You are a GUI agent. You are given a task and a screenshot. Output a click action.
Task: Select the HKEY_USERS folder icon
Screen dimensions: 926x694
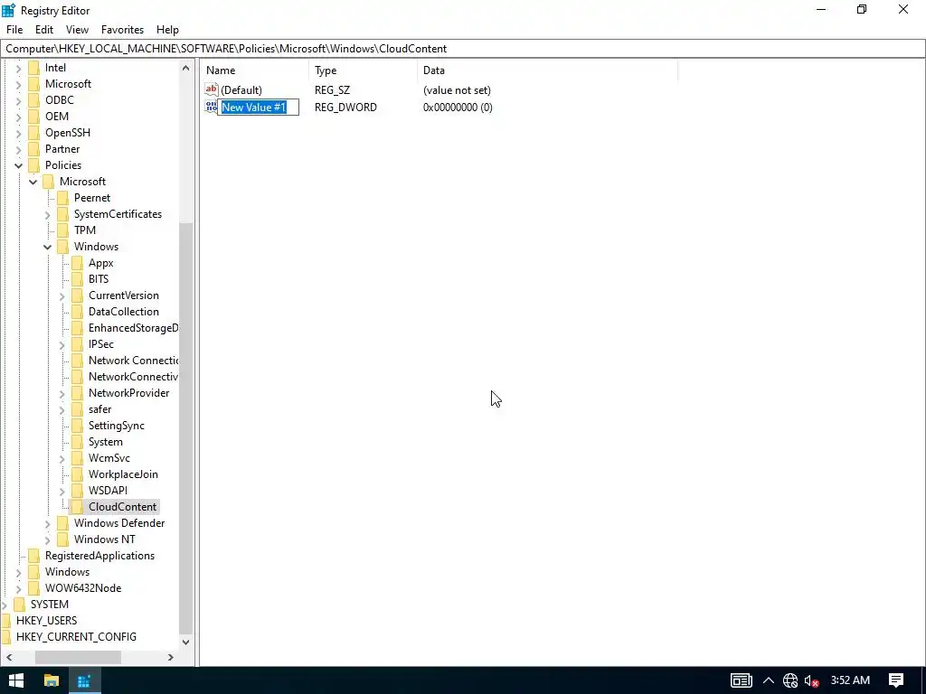6,621
